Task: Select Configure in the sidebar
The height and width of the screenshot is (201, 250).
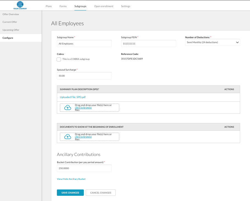Action: pos(21,38)
